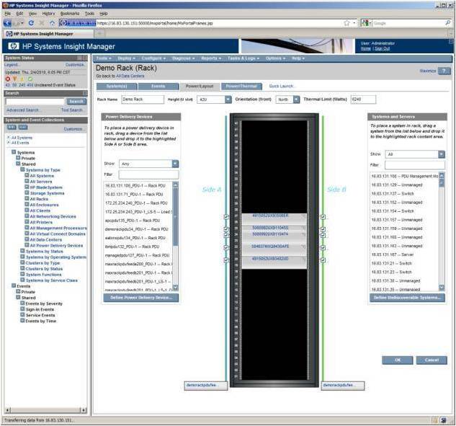Toggle Side B checkbox for 584637MXQ9430AF5 device
This screenshot has width=456, height=426.
point(323,248)
